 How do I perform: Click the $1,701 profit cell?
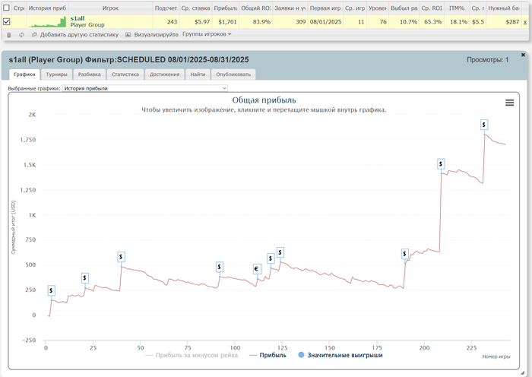click(x=227, y=22)
